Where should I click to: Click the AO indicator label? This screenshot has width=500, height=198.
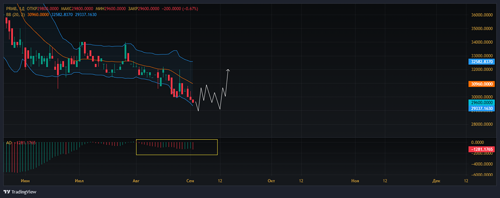point(8,143)
